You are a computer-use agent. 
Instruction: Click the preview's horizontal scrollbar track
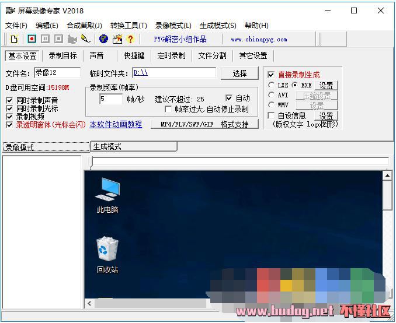pyautogui.click(x=175, y=304)
